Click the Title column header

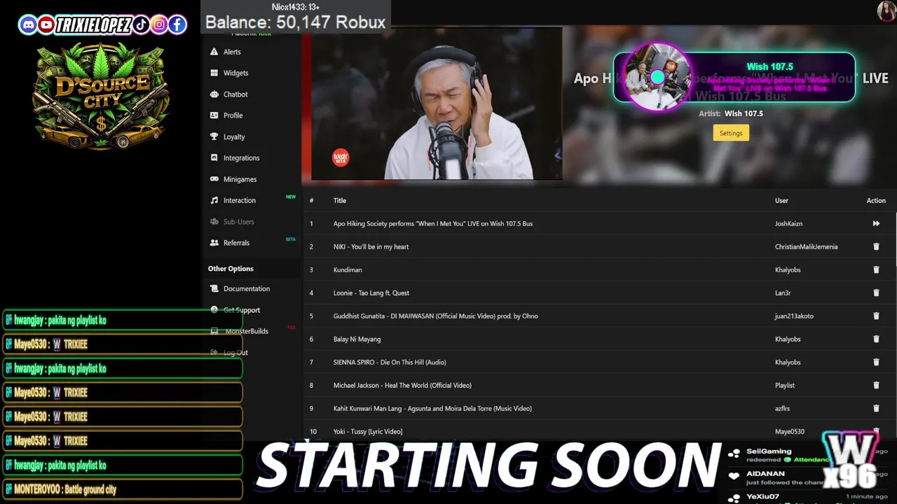(340, 201)
